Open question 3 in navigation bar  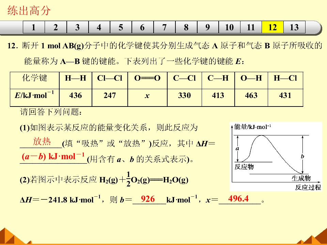click(x=78, y=27)
